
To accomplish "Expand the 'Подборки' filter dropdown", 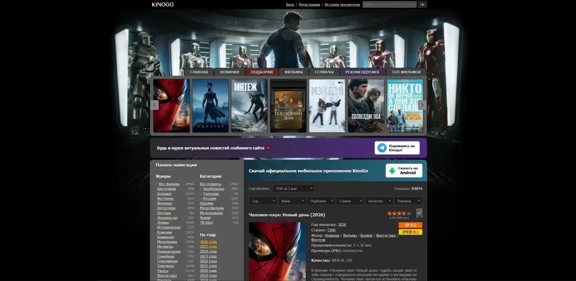I will (x=321, y=201).
